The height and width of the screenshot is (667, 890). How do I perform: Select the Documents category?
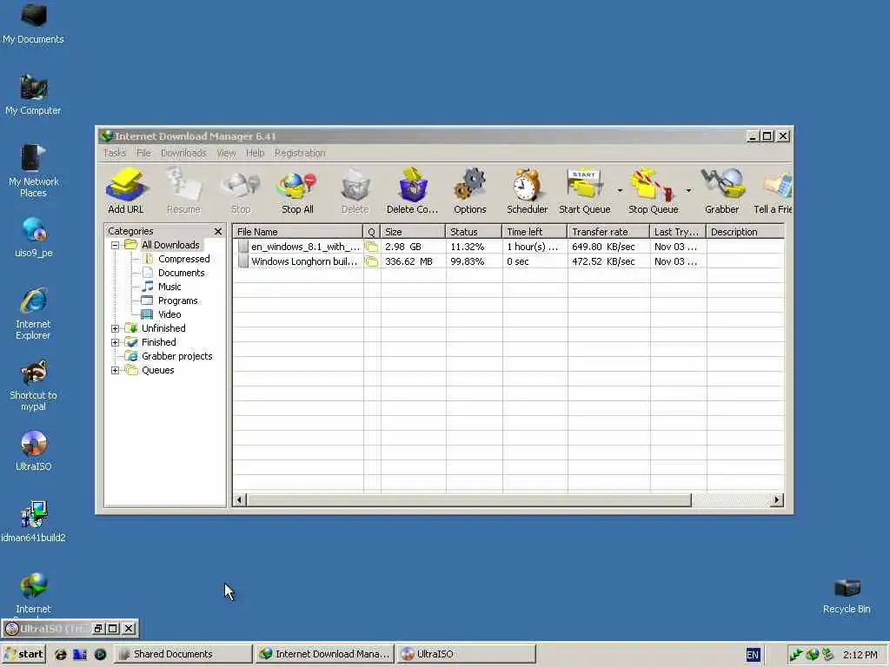[x=181, y=273]
